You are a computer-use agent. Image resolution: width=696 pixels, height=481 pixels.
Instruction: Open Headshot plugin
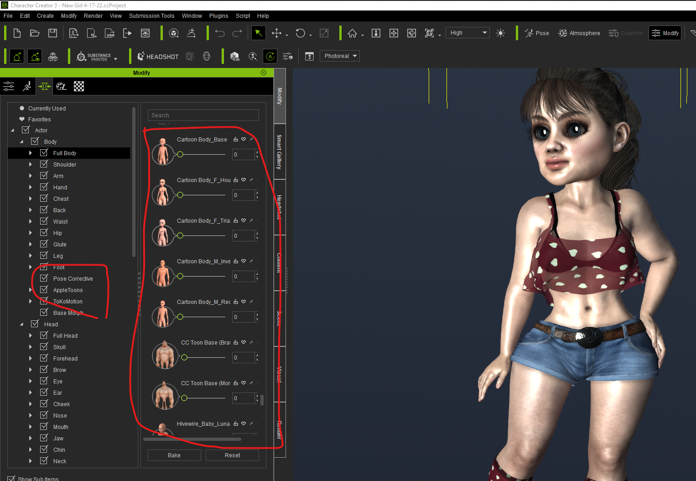158,57
